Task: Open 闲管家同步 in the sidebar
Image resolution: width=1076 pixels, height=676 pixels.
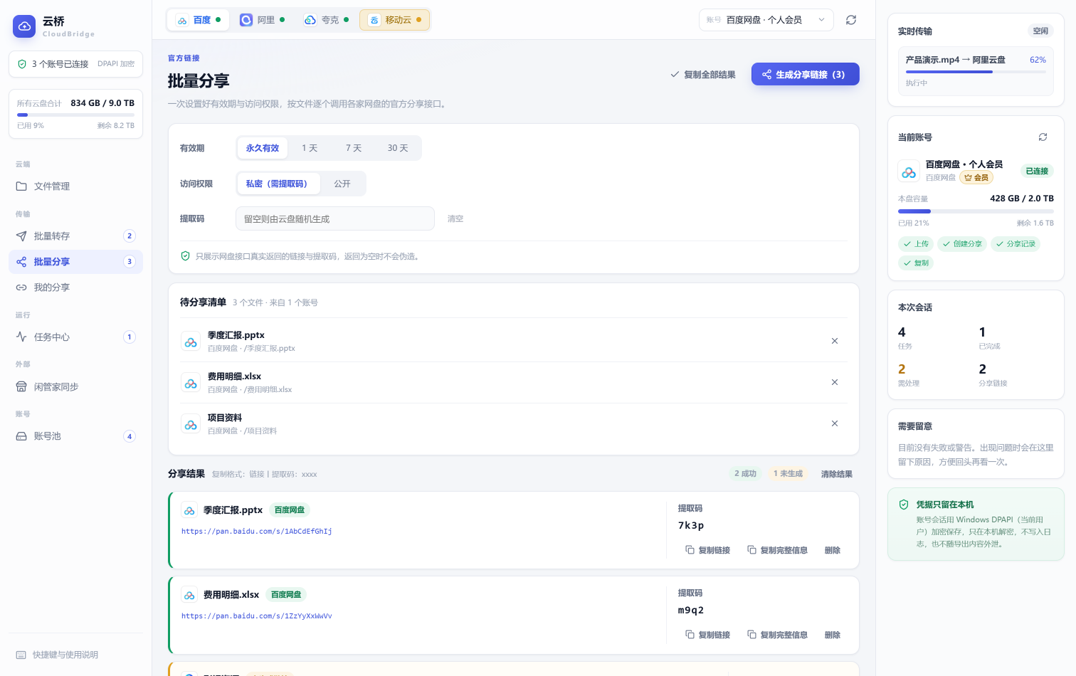Action: (75, 387)
